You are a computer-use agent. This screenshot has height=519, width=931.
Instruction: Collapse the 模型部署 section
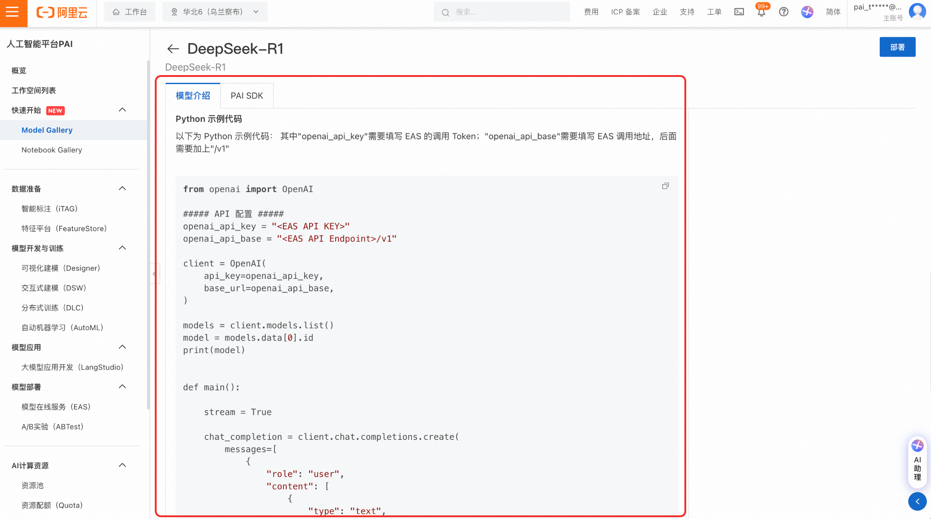(x=122, y=387)
